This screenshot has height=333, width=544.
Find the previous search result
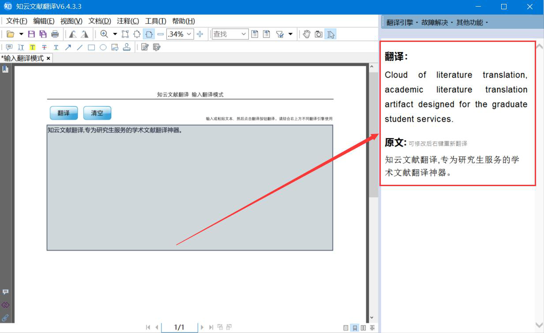pos(255,34)
